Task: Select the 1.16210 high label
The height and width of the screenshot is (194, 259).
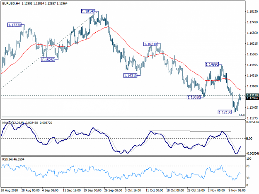Action: pos(150,44)
